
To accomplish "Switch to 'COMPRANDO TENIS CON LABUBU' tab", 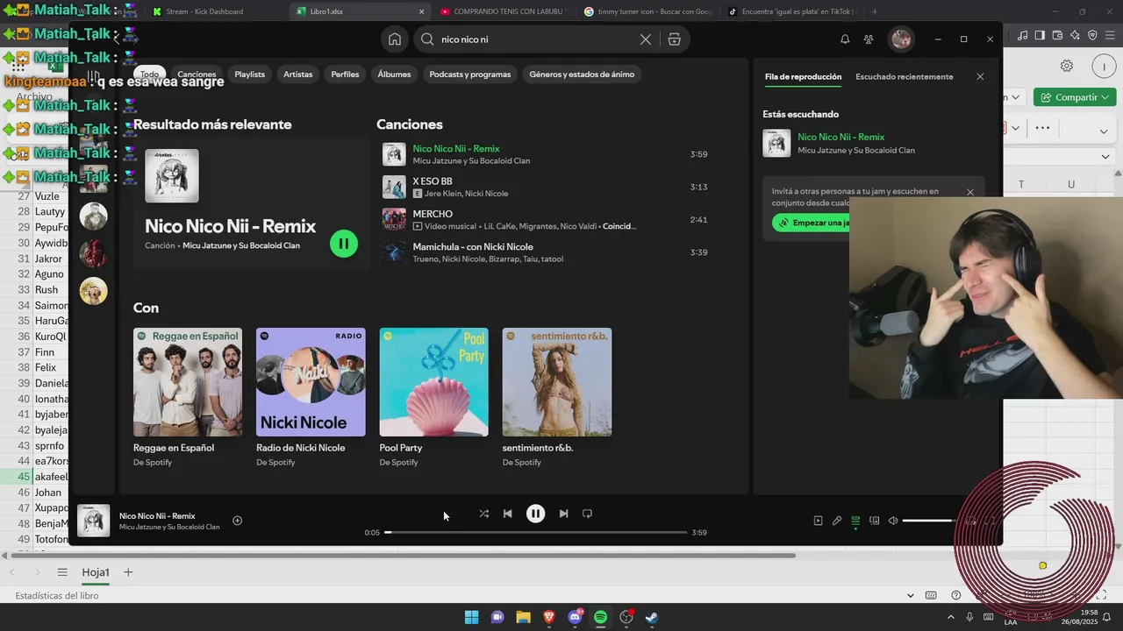I will point(504,11).
